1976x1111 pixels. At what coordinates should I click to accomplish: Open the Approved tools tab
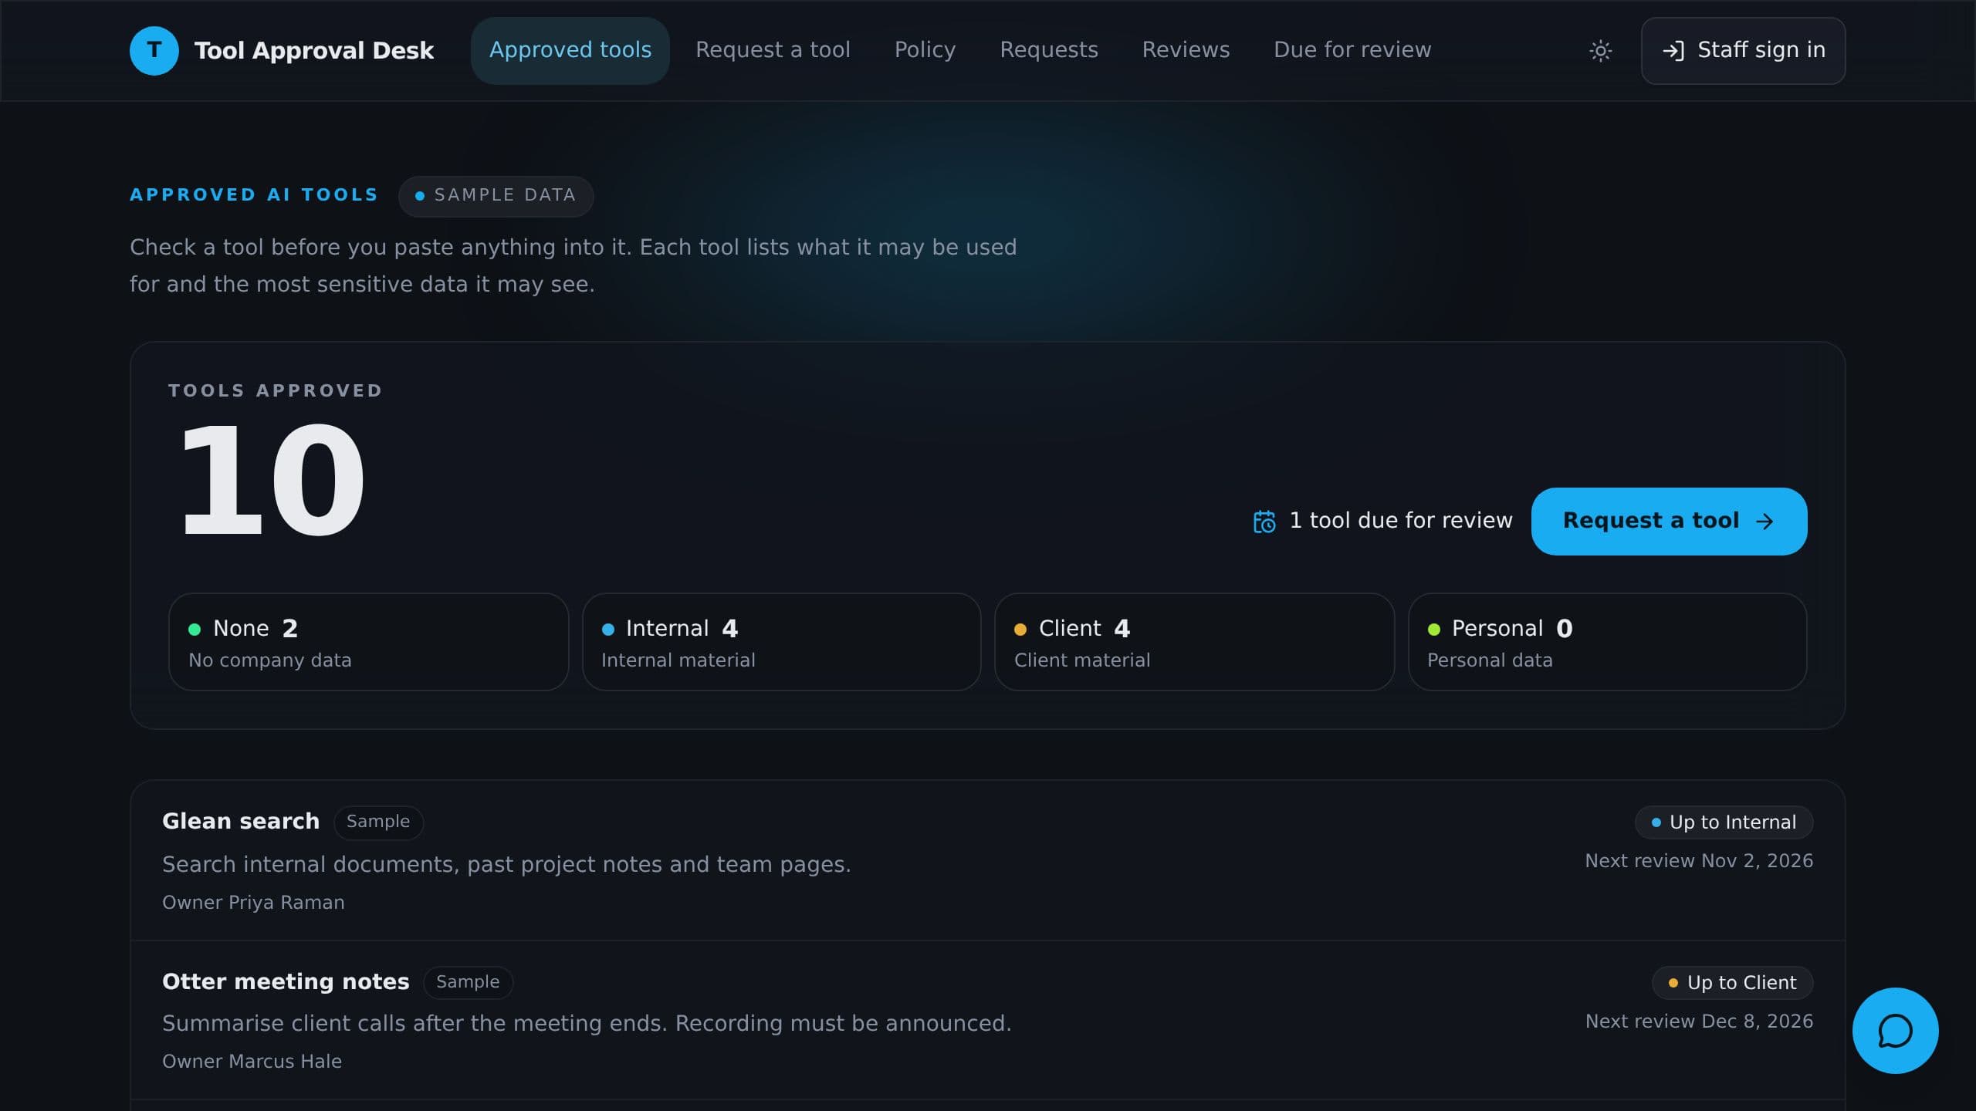pos(570,51)
